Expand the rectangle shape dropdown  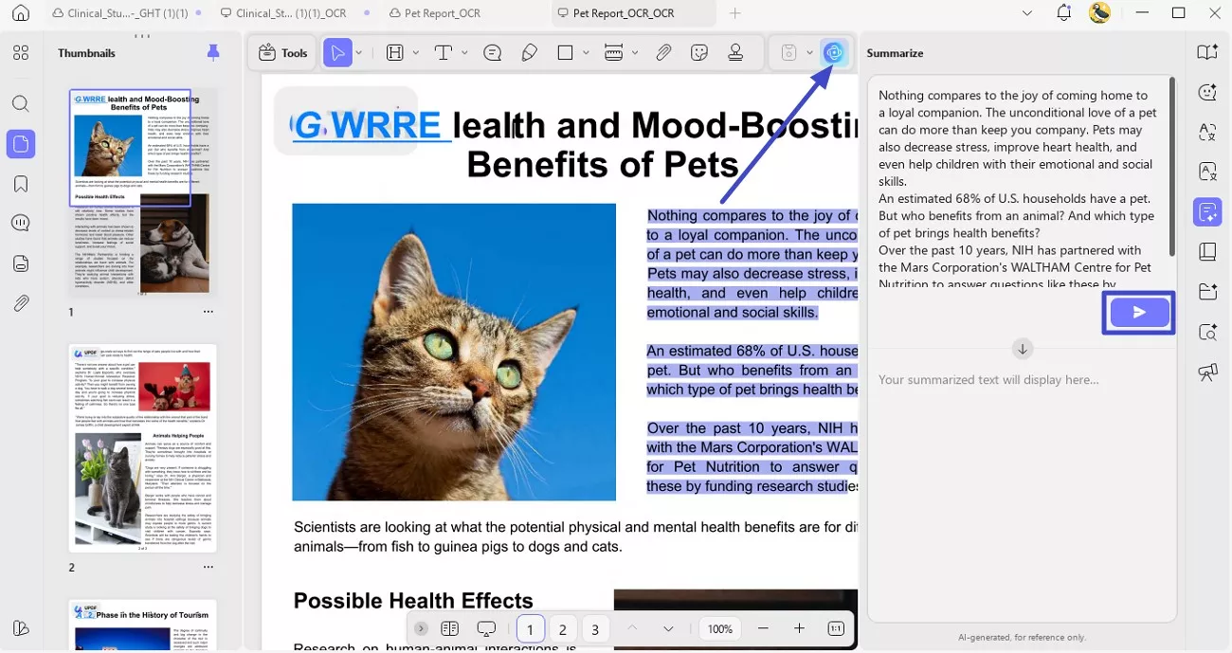(587, 53)
